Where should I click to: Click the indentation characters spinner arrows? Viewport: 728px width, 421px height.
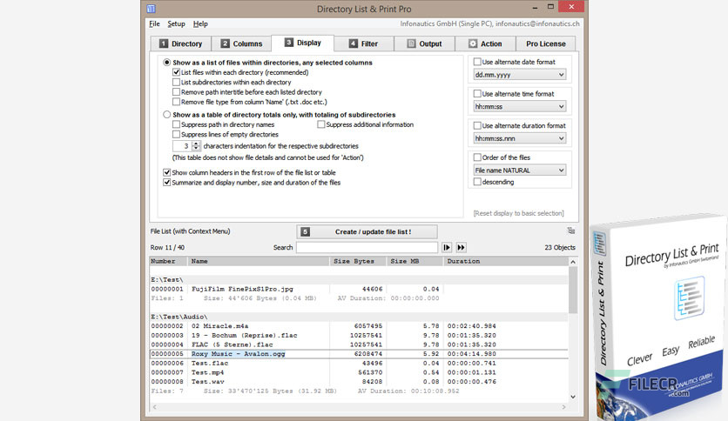(x=196, y=146)
